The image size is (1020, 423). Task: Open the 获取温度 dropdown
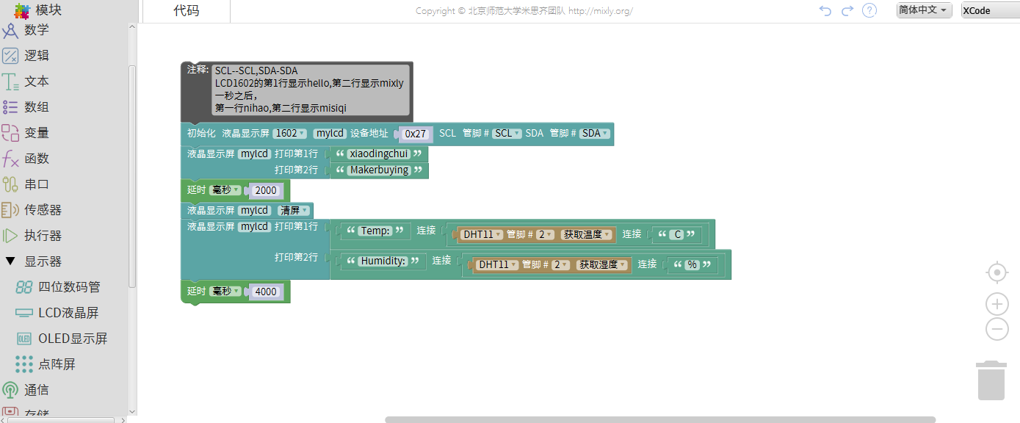coord(586,235)
